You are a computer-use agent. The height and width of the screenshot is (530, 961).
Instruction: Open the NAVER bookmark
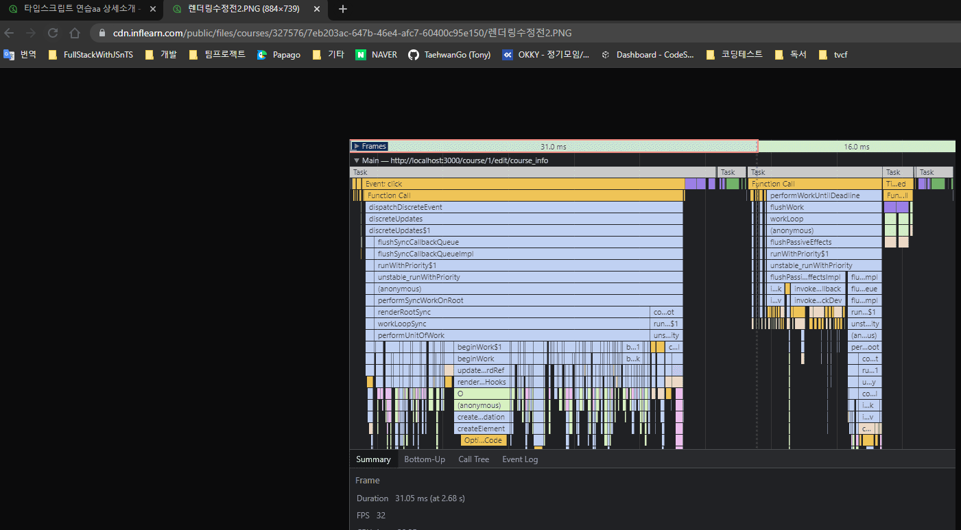(x=377, y=55)
